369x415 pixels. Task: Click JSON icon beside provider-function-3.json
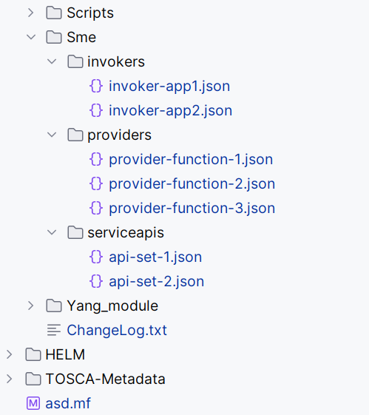pos(96,208)
